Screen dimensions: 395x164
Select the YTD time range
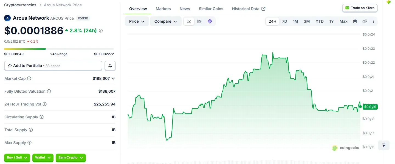(320, 21)
